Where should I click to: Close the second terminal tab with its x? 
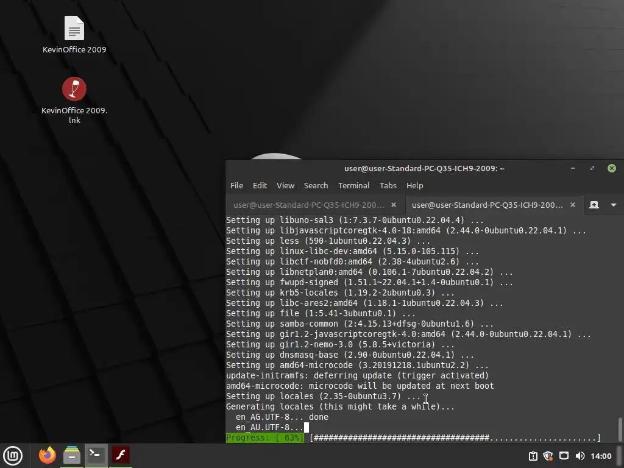(572, 205)
